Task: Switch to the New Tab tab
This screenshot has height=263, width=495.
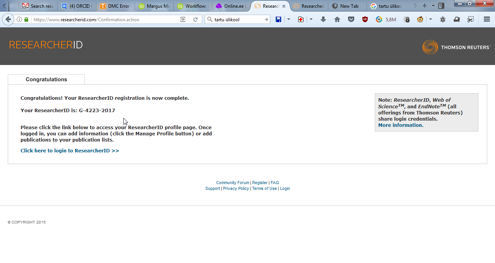Action: (347, 6)
